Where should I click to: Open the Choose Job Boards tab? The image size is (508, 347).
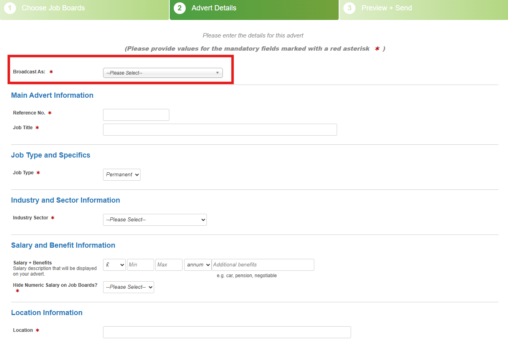click(84, 10)
